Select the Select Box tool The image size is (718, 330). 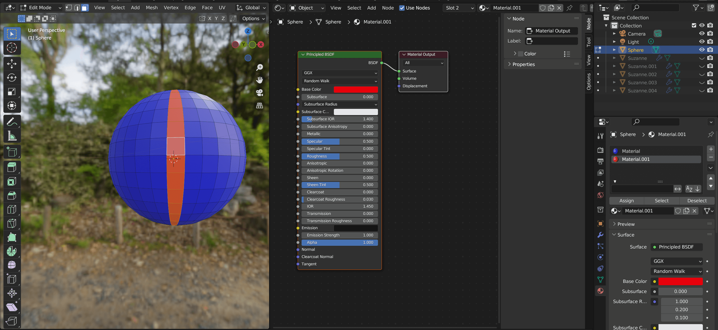(x=12, y=34)
